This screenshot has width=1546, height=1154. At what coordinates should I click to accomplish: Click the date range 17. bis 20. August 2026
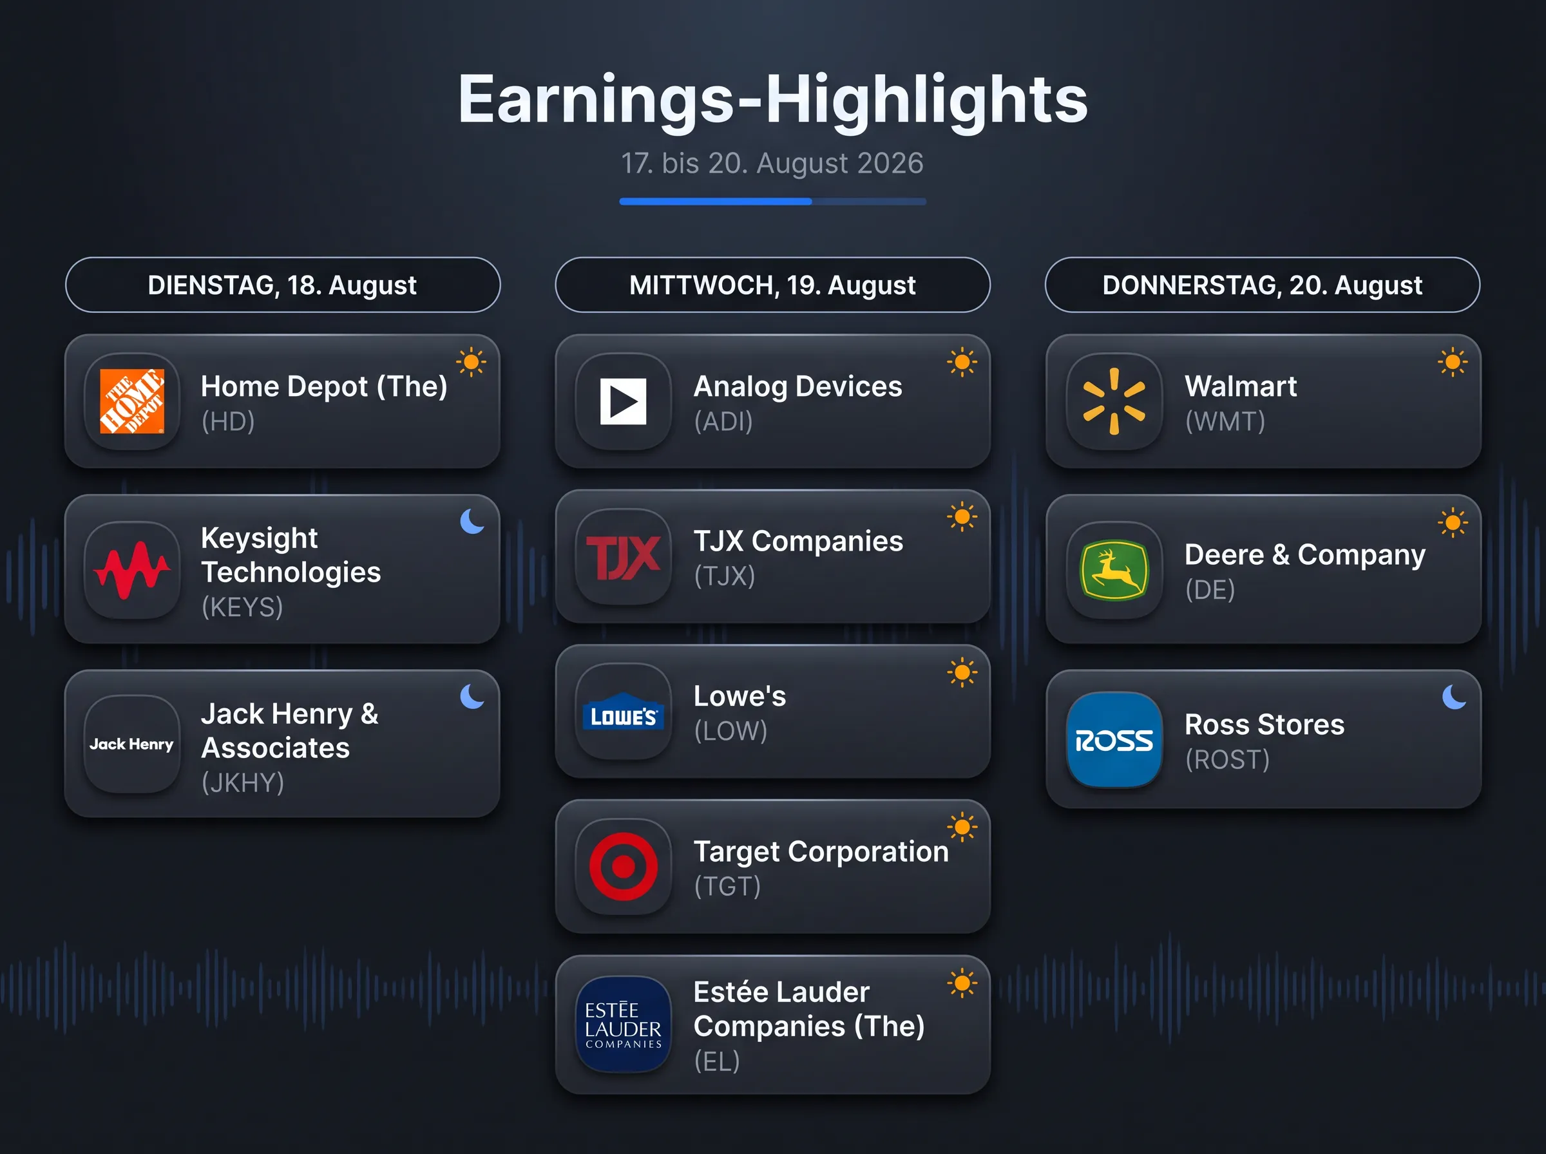coord(772,164)
